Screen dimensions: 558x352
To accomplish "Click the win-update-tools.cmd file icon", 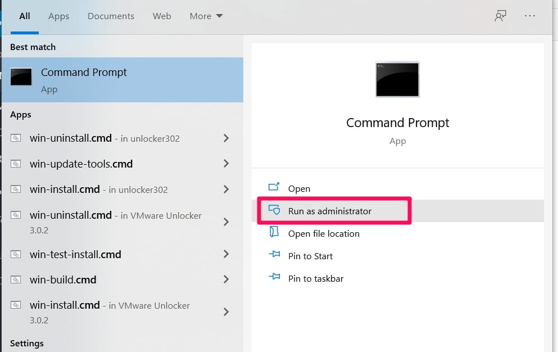I will click(16, 164).
